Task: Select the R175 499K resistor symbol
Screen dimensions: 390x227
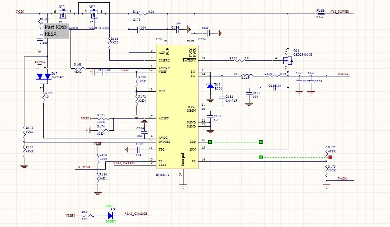Action: [24, 132]
